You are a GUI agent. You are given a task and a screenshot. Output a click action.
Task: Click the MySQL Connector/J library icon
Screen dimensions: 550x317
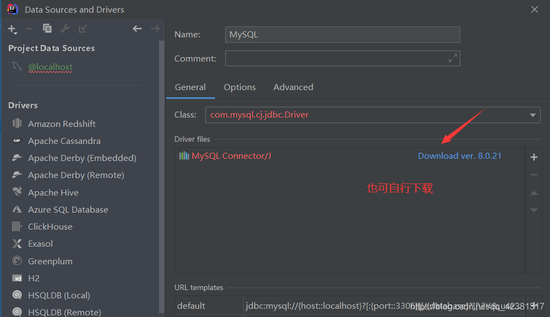[184, 155]
